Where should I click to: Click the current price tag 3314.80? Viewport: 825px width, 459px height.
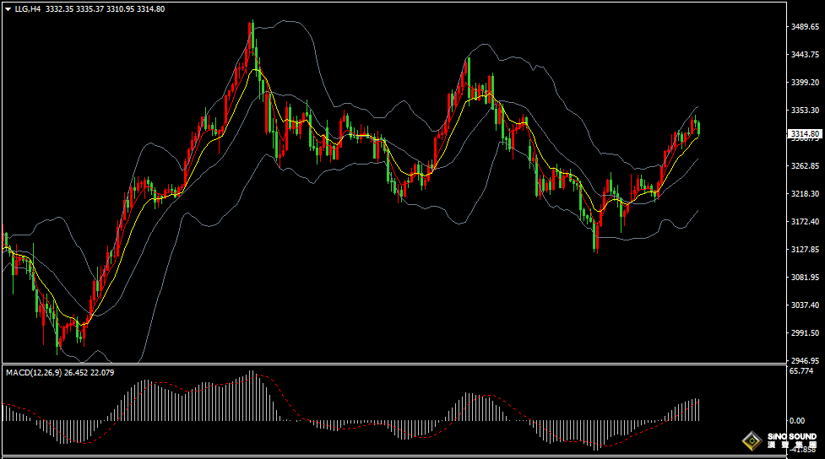click(804, 133)
